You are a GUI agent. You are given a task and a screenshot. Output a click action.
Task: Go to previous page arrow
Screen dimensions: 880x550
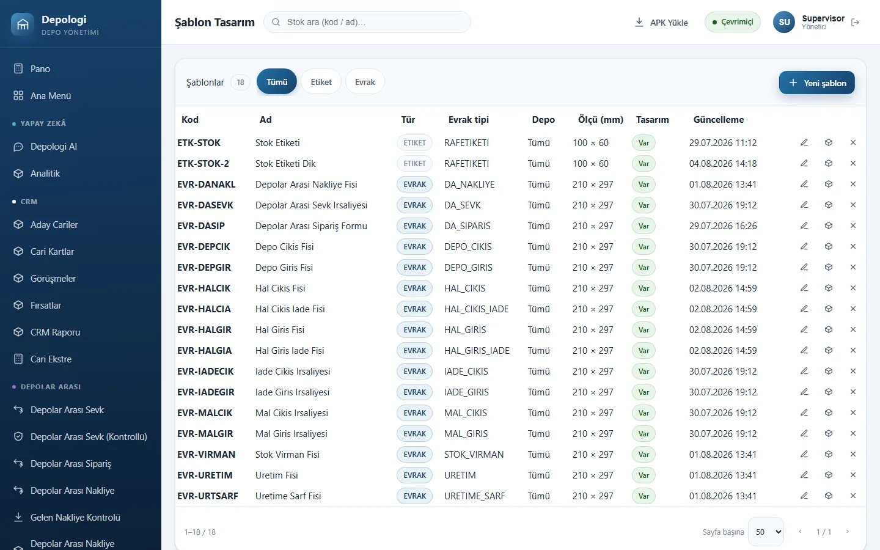[800, 532]
